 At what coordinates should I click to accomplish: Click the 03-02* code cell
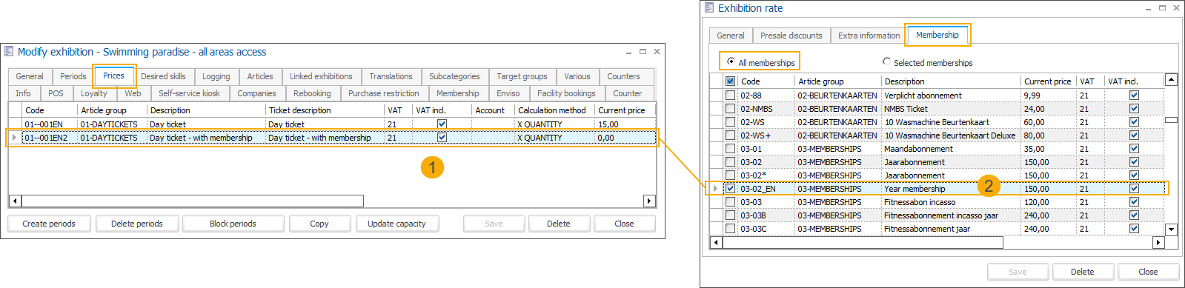(x=767, y=175)
